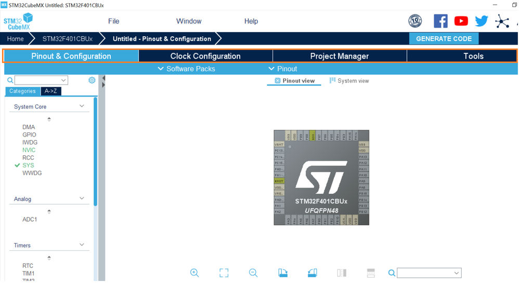Viewport: 519px width, 283px height.
Task: Click the vertical split layout icon
Action: point(342,273)
